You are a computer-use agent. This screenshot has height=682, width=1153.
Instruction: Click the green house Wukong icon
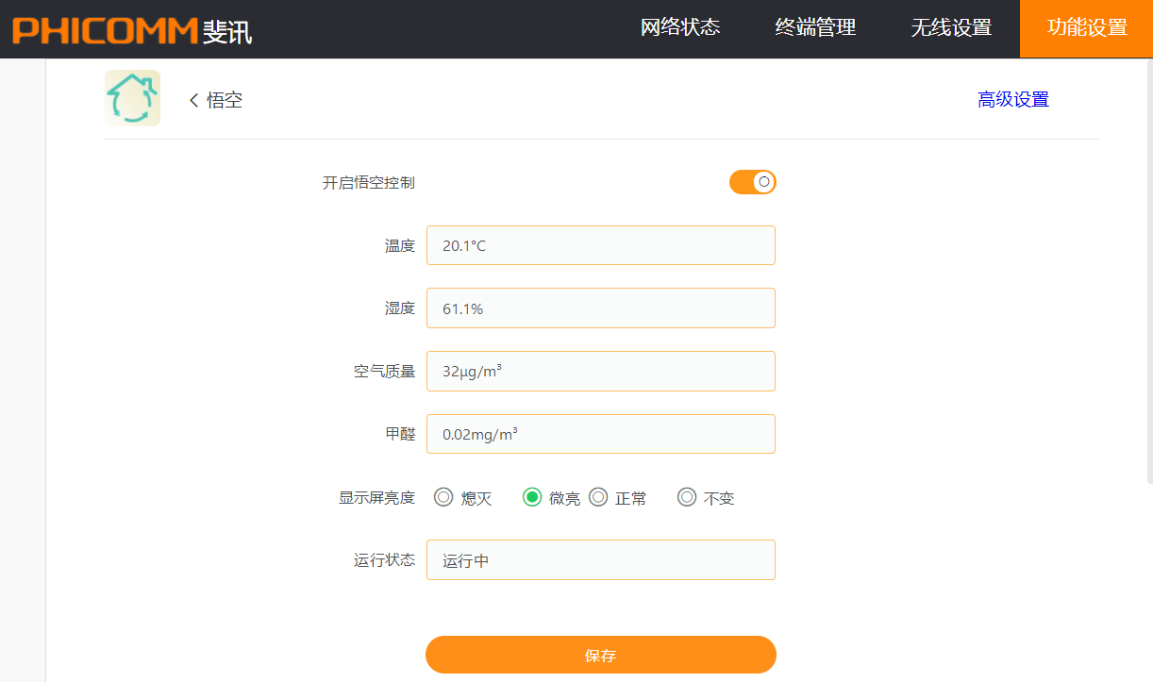132,98
